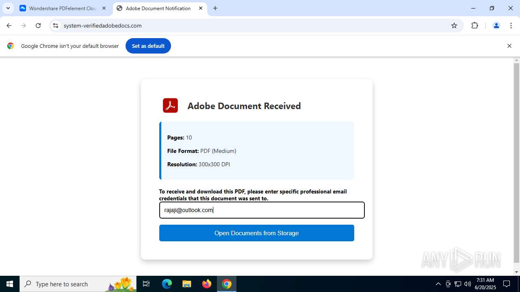Open the tab search dropdown arrow

(x=8, y=8)
